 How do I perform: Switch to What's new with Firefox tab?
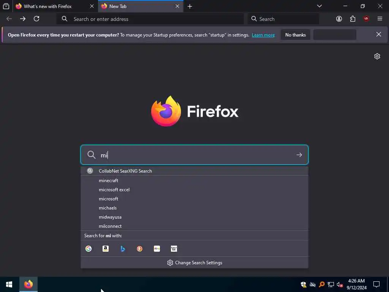click(55, 6)
